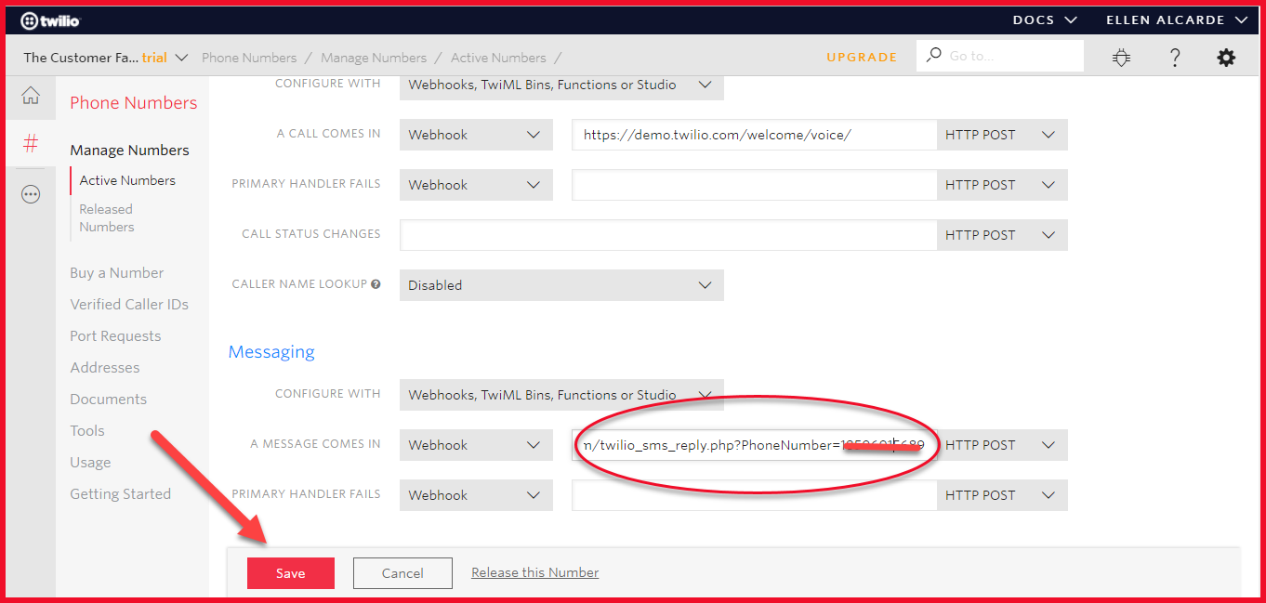Click the Twilio logo
Viewport: 1266px width, 603px height.
pos(52,20)
